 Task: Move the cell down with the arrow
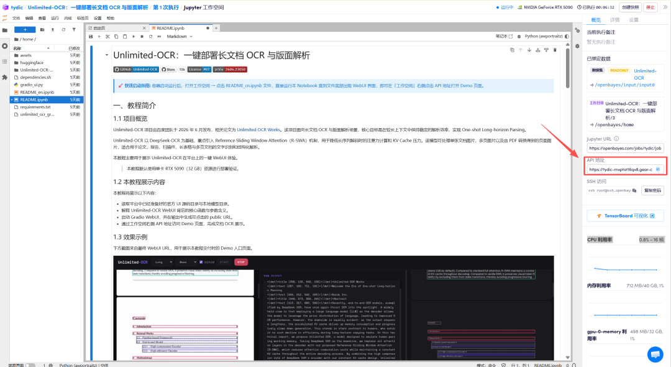(529, 50)
